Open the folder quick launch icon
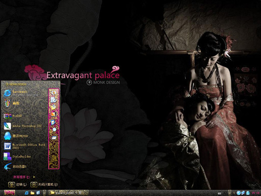 tap(32, 193)
